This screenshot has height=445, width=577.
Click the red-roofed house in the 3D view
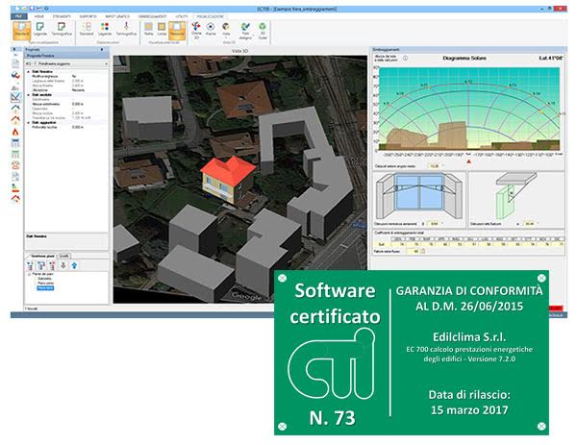(228, 179)
